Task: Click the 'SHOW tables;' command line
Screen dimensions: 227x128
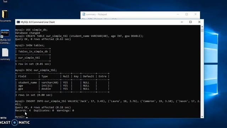Action: 30,45
